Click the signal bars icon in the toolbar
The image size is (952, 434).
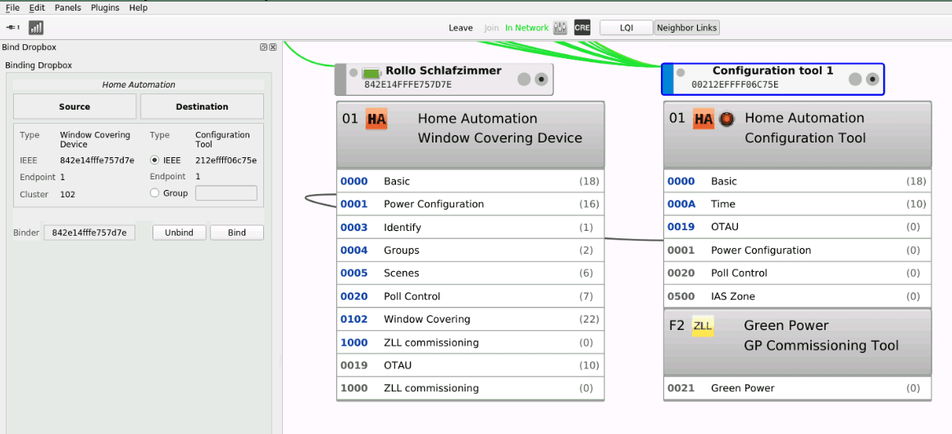pyautogui.click(x=36, y=27)
